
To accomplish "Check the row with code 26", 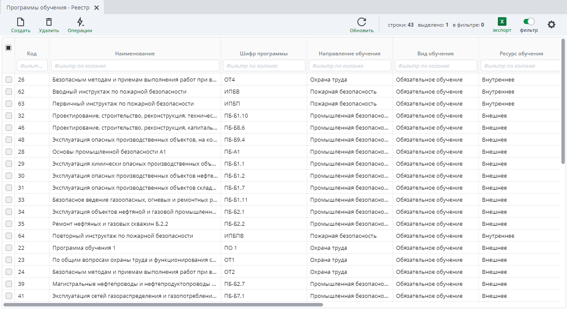I will (9, 80).
